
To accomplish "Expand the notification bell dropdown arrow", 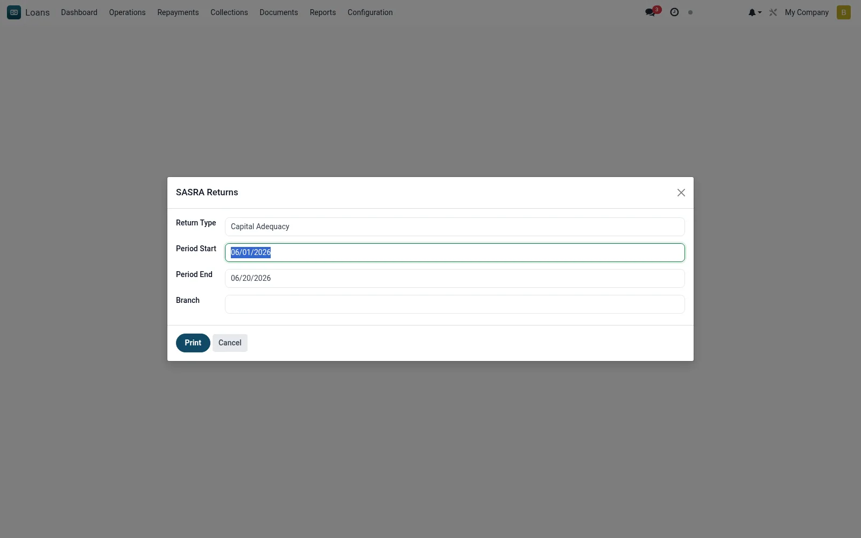I will (x=760, y=12).
